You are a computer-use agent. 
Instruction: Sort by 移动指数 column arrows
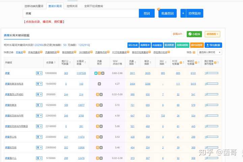click(x=151, y=62)
